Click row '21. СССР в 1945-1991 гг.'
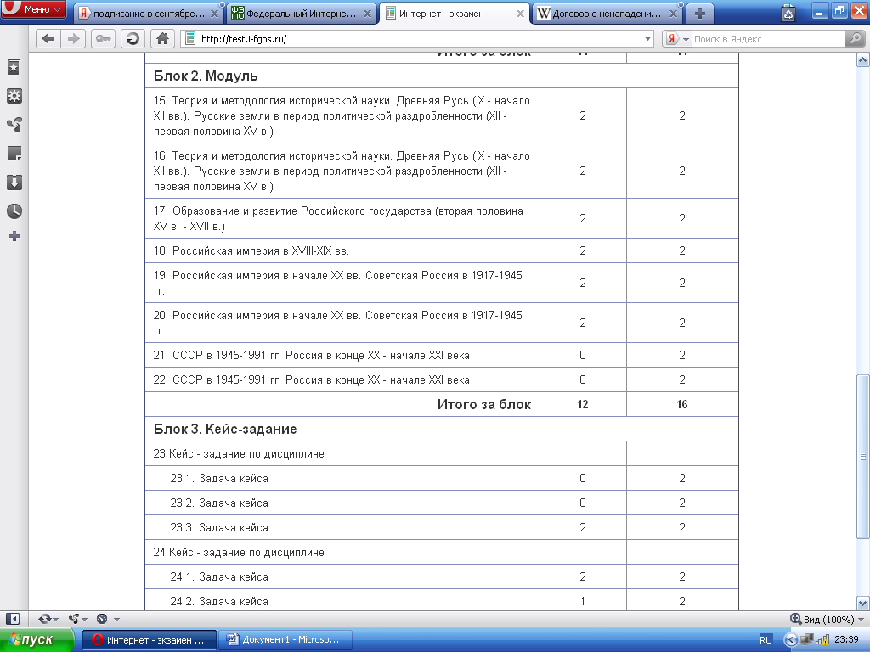The width and height of the screenshot is (870, 652). 441,355
